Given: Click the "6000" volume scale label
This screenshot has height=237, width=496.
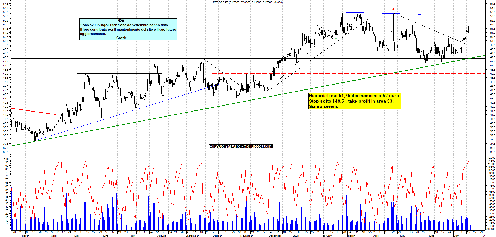Looking at the screenshot, I should tap(492, 195).
